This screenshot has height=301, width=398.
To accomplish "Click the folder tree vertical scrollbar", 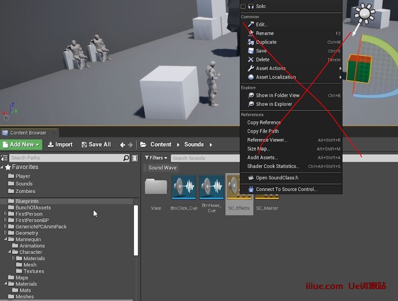I will point(136,230).
